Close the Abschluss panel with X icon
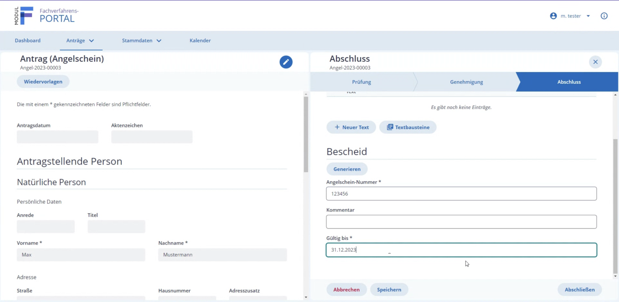The width and height of the screenshot is (619, 302). (595, 62)
